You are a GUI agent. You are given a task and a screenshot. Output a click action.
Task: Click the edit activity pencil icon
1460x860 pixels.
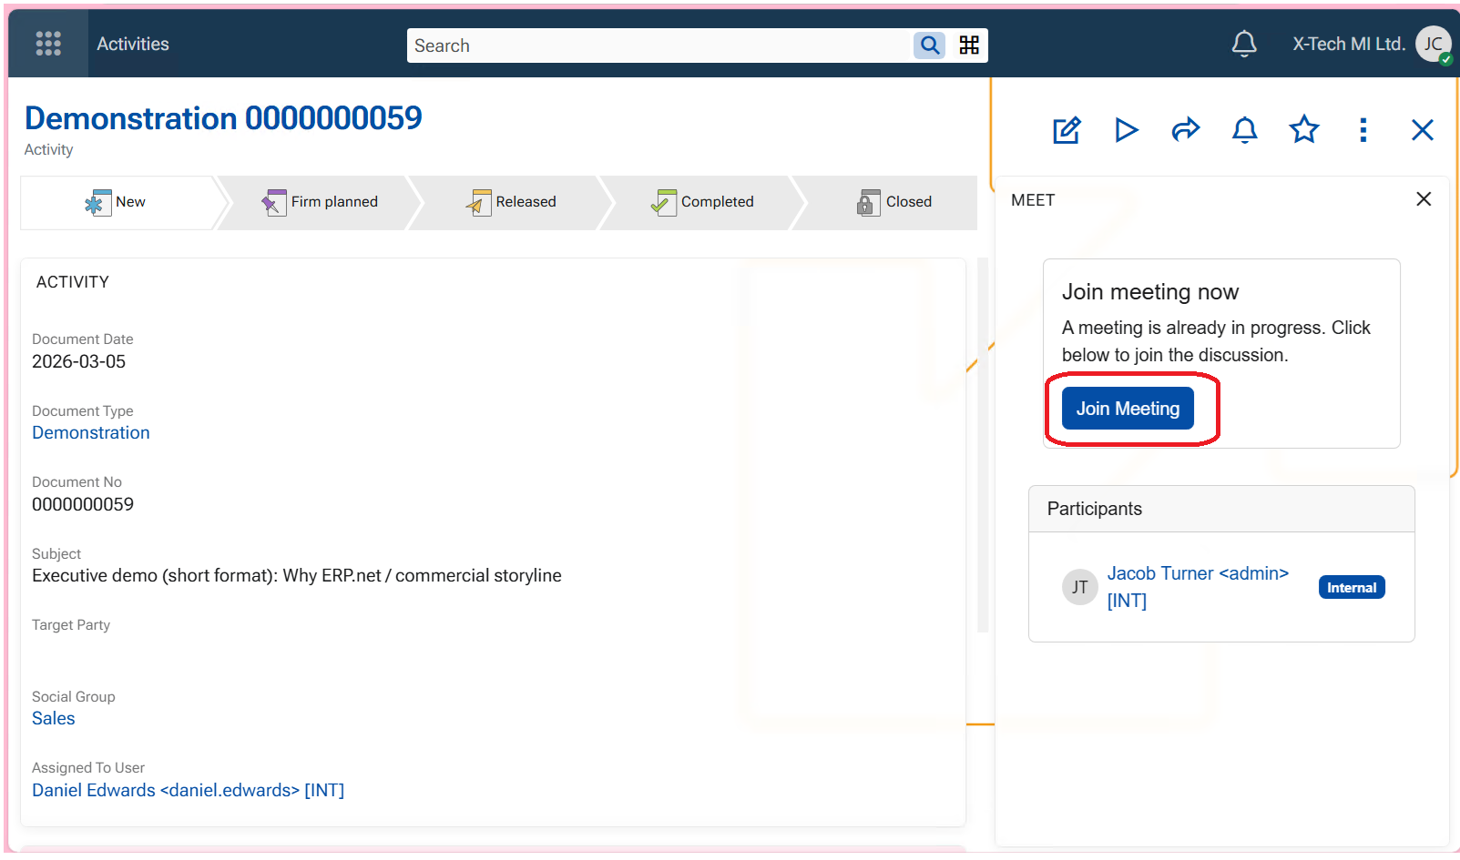point(1067,130)
